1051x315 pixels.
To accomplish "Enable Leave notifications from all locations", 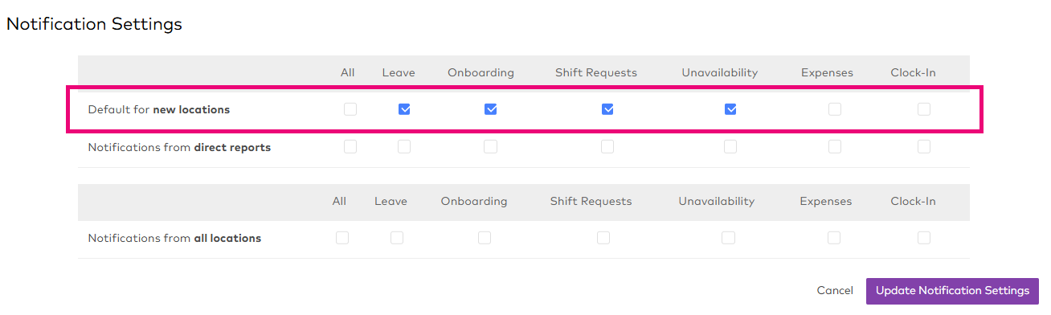I will [397, 238].
